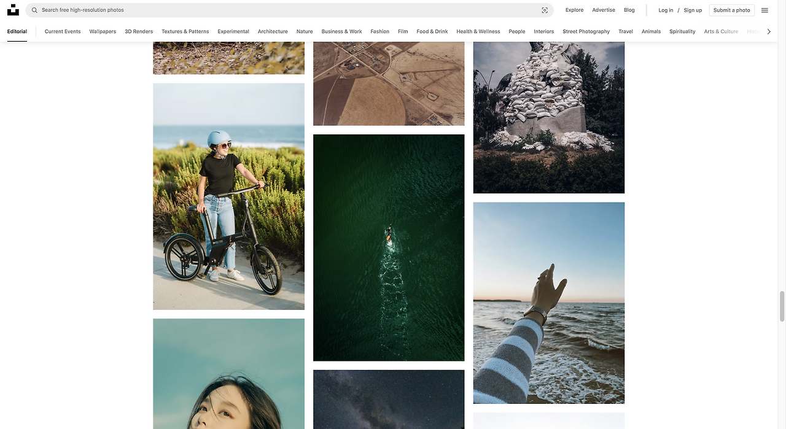
Task: Select Film category
Action: 403,31
